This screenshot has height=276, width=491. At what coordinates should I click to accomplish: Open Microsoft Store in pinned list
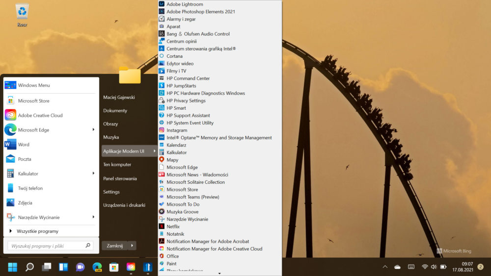[x=51, y=100]
